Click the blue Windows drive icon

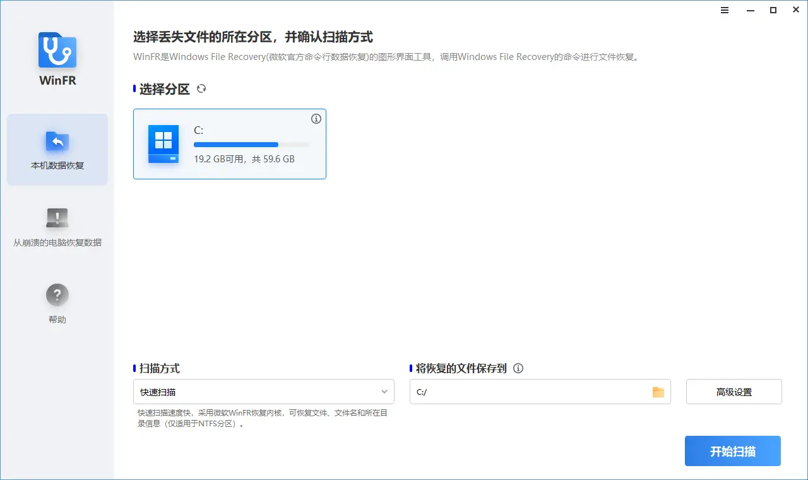(163, 144)
